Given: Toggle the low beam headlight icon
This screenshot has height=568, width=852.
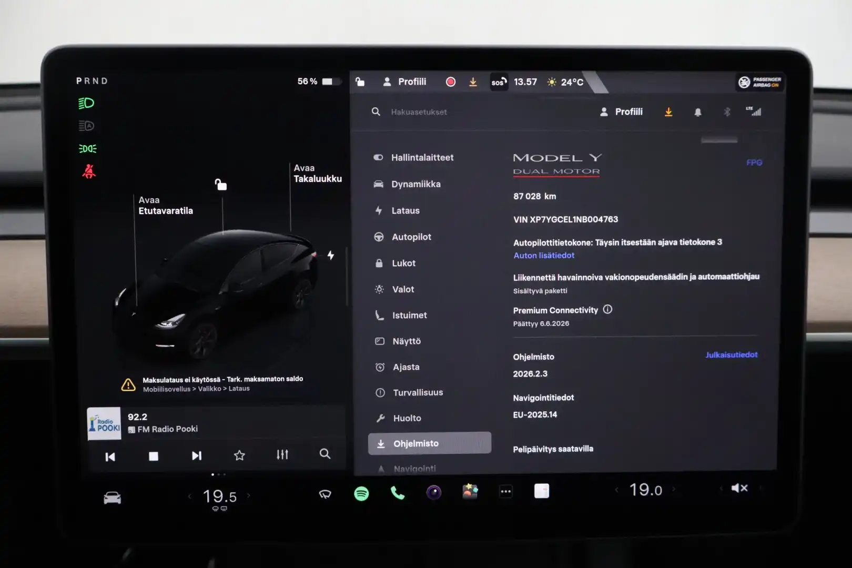Looking at the screenshot, I should tap(86, 103).
